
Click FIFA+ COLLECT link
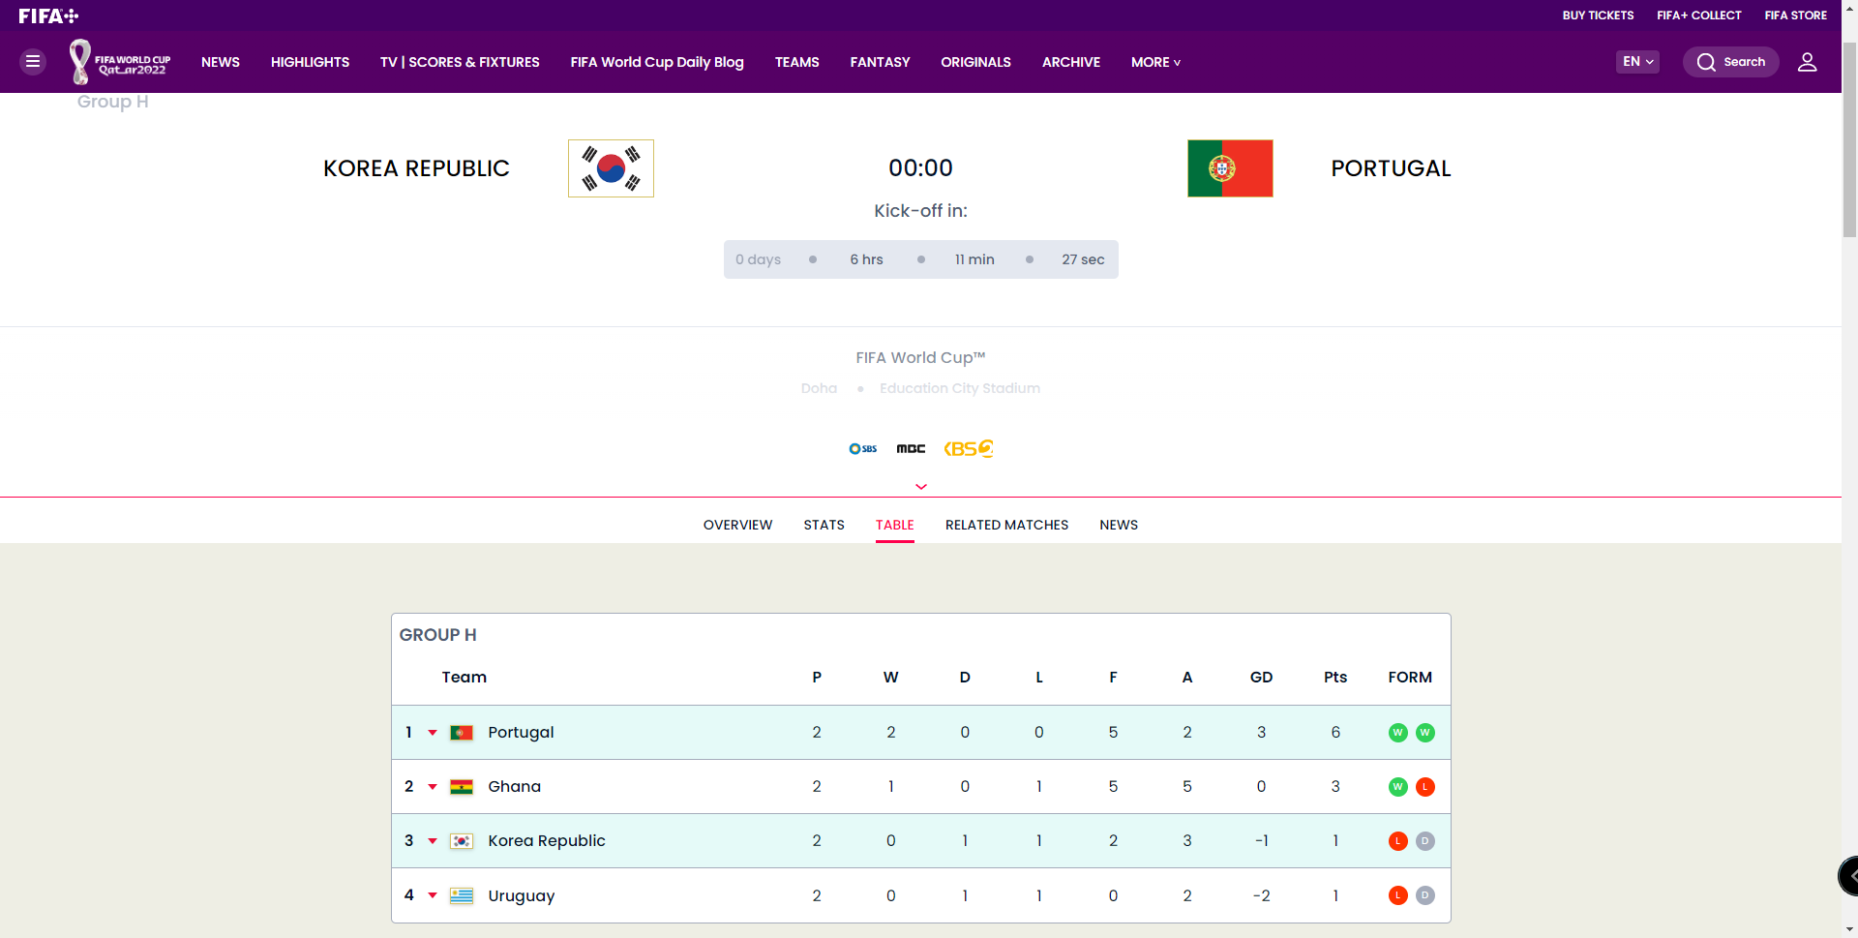click(1698, 15)
